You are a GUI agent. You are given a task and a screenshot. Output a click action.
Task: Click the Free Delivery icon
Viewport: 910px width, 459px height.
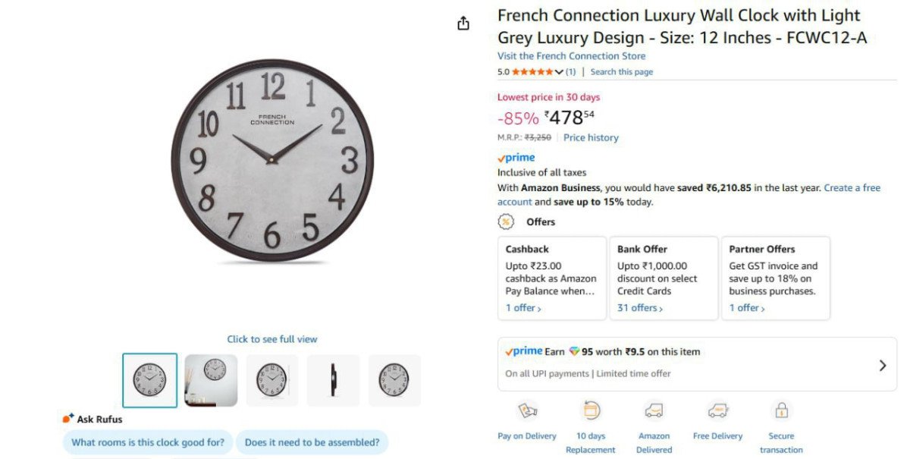(717, 409)
